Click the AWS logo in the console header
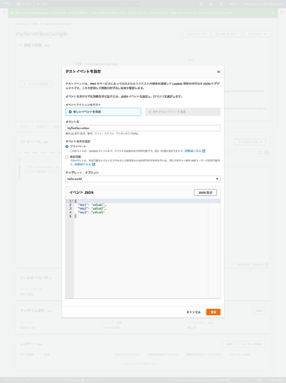This screenshot has width=286, height=383. point(7,4)
